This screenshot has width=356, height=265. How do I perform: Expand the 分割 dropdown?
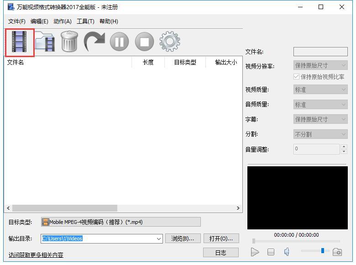point(320,134)
